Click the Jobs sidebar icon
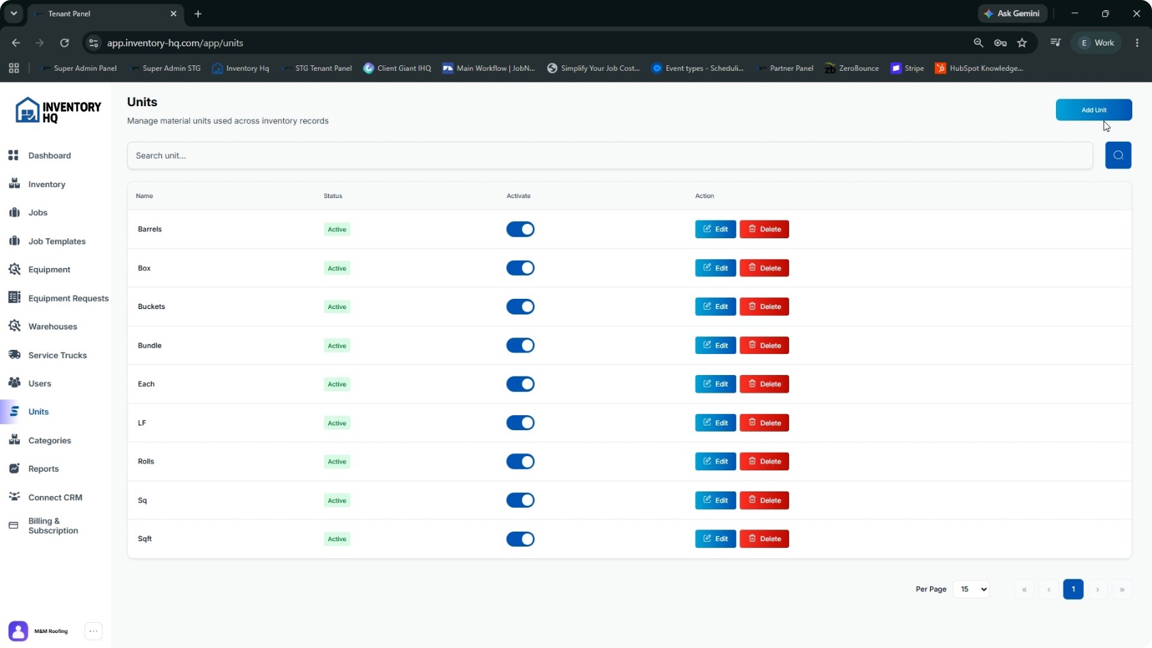The image size is (1152, 648). coord(14,212)
